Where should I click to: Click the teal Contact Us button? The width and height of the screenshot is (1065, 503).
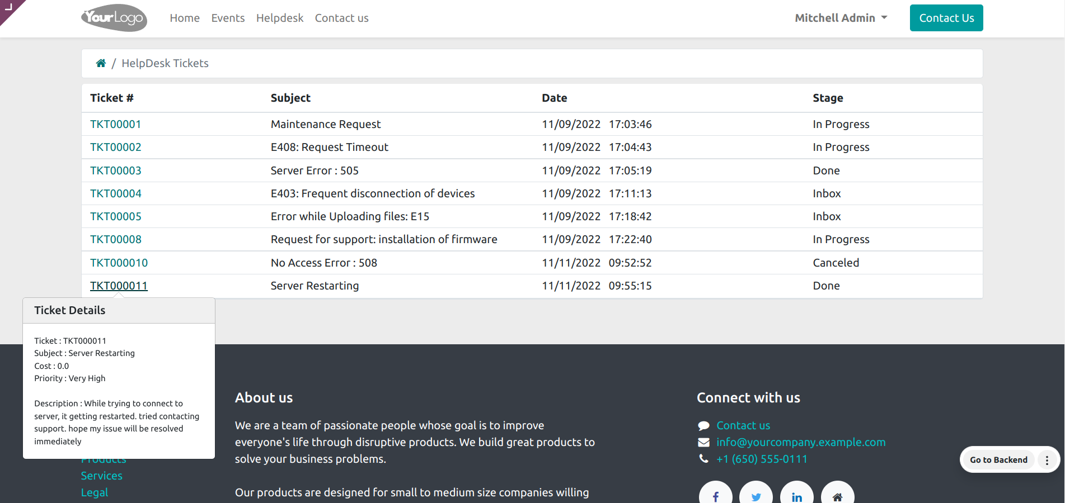click(946, 18)
